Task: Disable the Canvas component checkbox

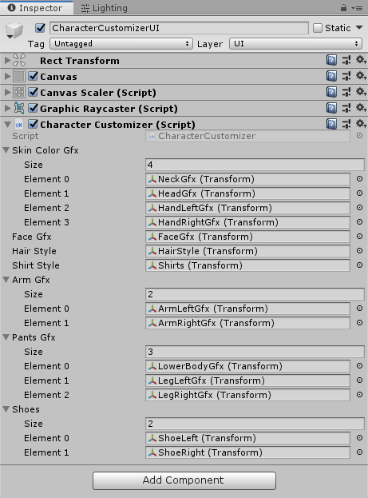Action: coord(33,76)
